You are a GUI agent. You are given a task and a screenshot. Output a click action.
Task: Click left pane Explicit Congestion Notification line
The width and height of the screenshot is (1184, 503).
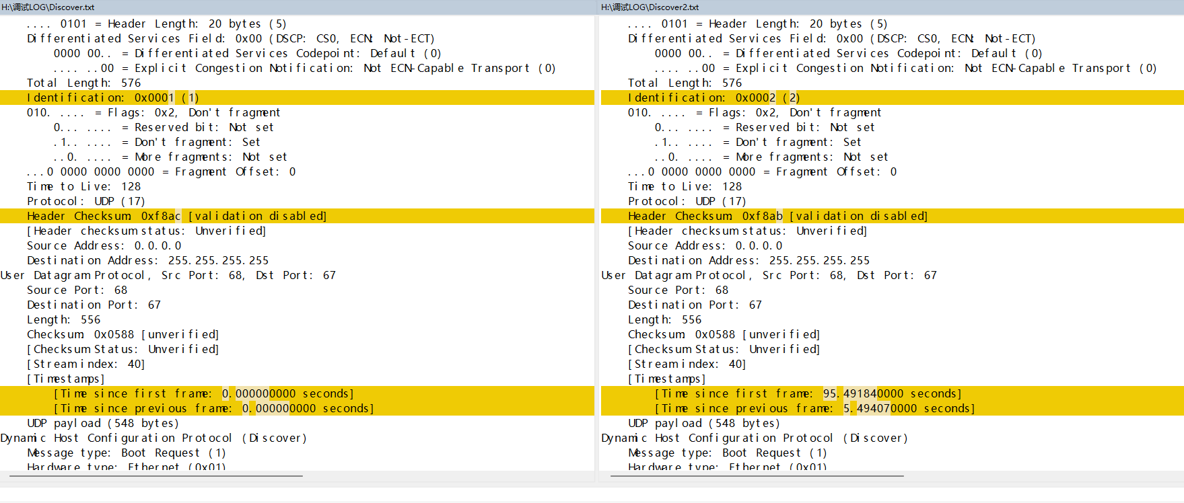(305, 68)
